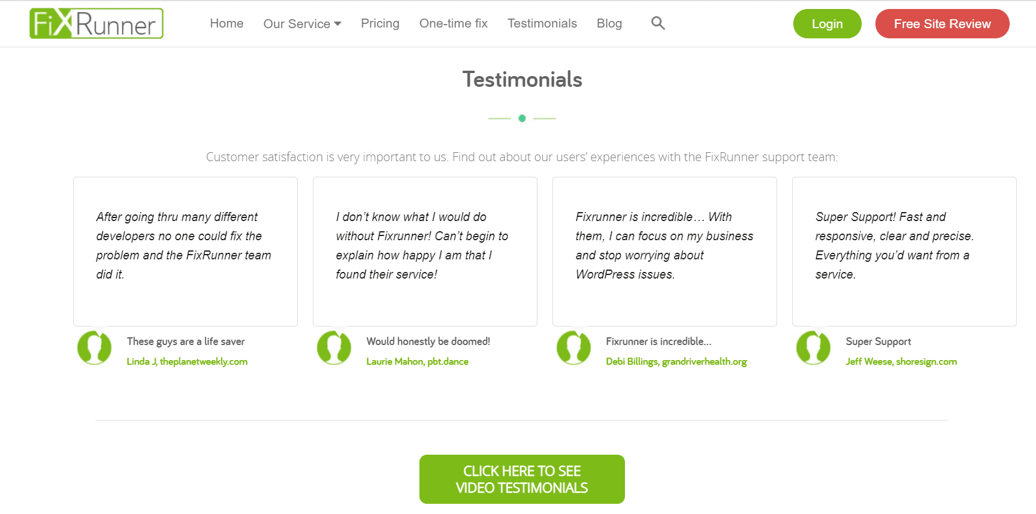Click Debi Billings' avatar icon

pos(573,348)
